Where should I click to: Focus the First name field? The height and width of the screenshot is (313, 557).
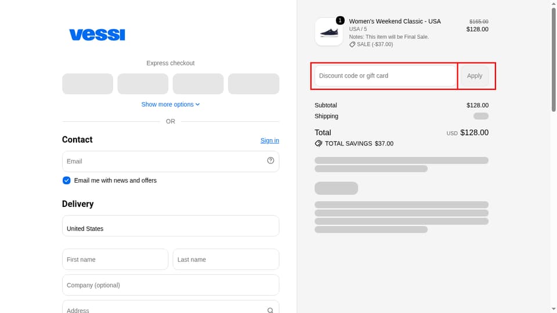tap(115, 260)
